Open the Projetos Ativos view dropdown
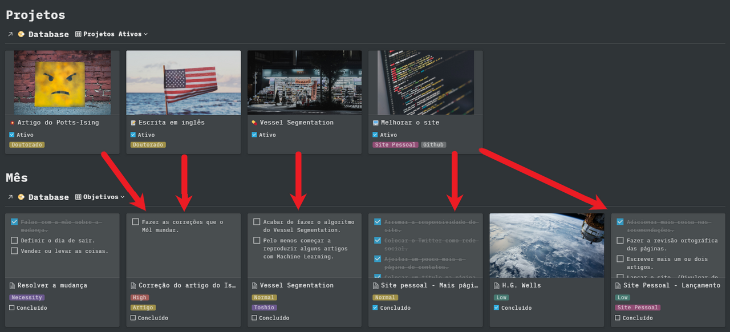Viewport: 730px width, 332px height. (x=112, y=34)
